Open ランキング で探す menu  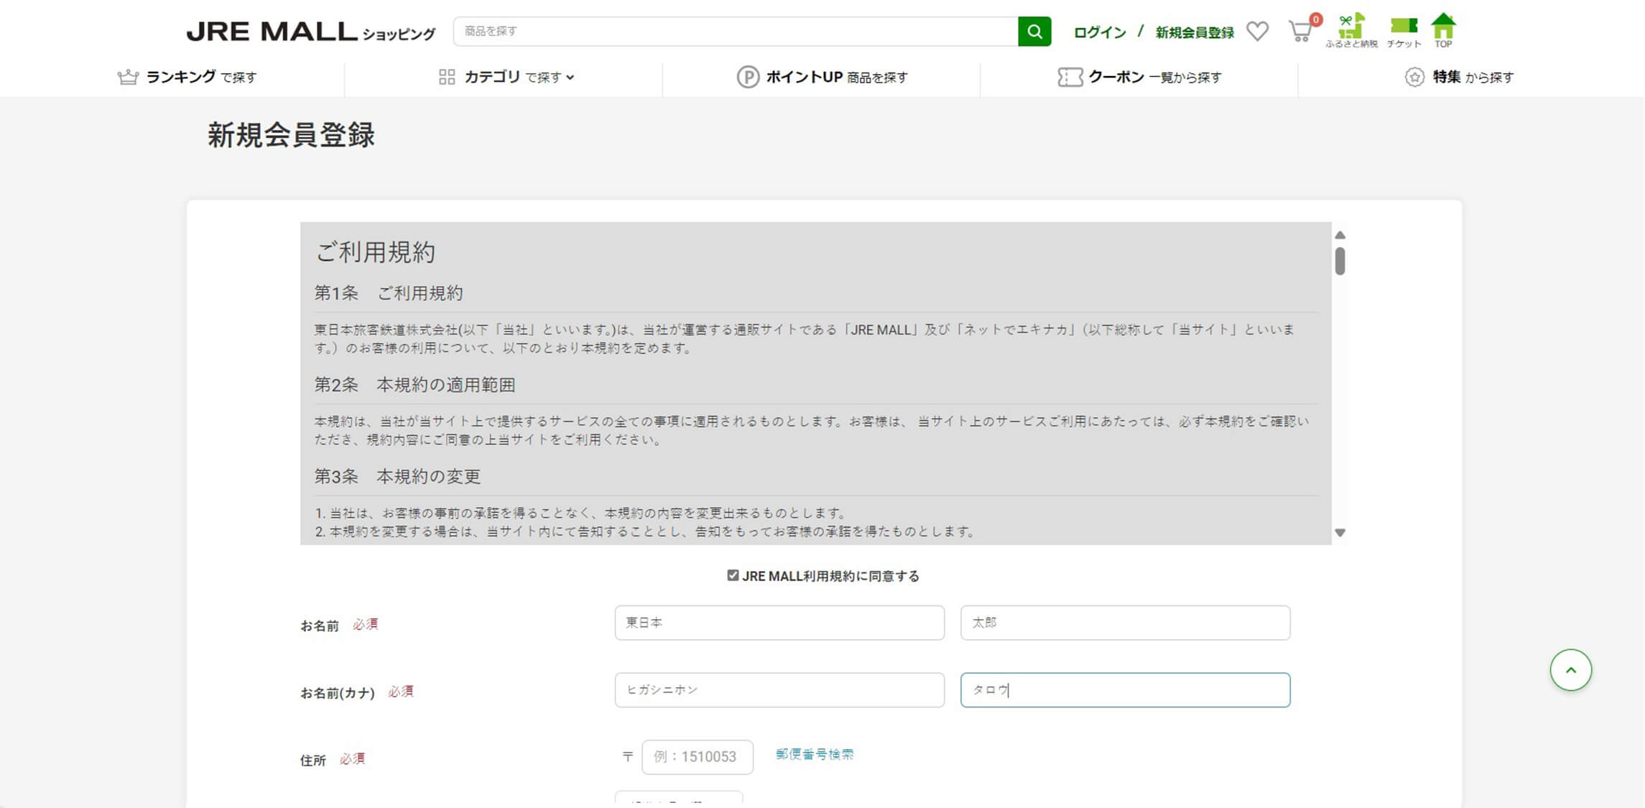(x=187, y=77)
